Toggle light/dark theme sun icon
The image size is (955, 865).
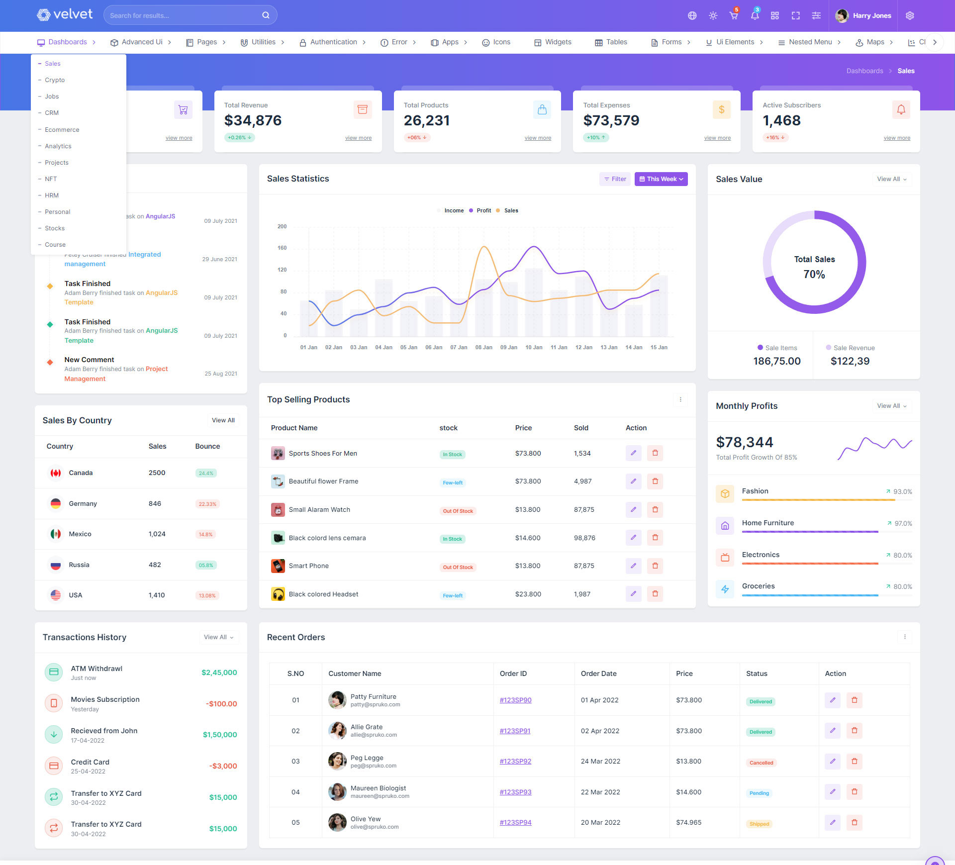pyautogui.click(x=713, y=15)
